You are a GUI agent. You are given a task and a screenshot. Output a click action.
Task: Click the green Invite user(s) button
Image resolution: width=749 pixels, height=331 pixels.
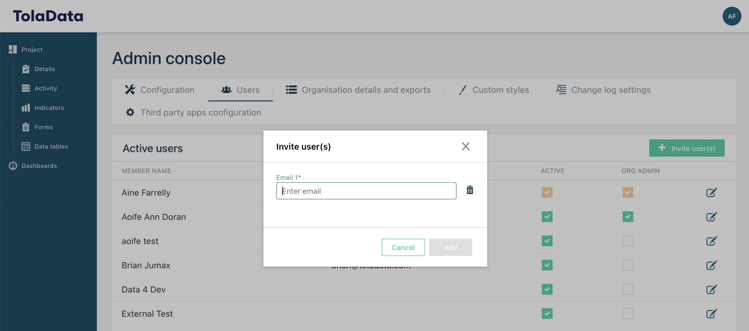pos(687,148)
